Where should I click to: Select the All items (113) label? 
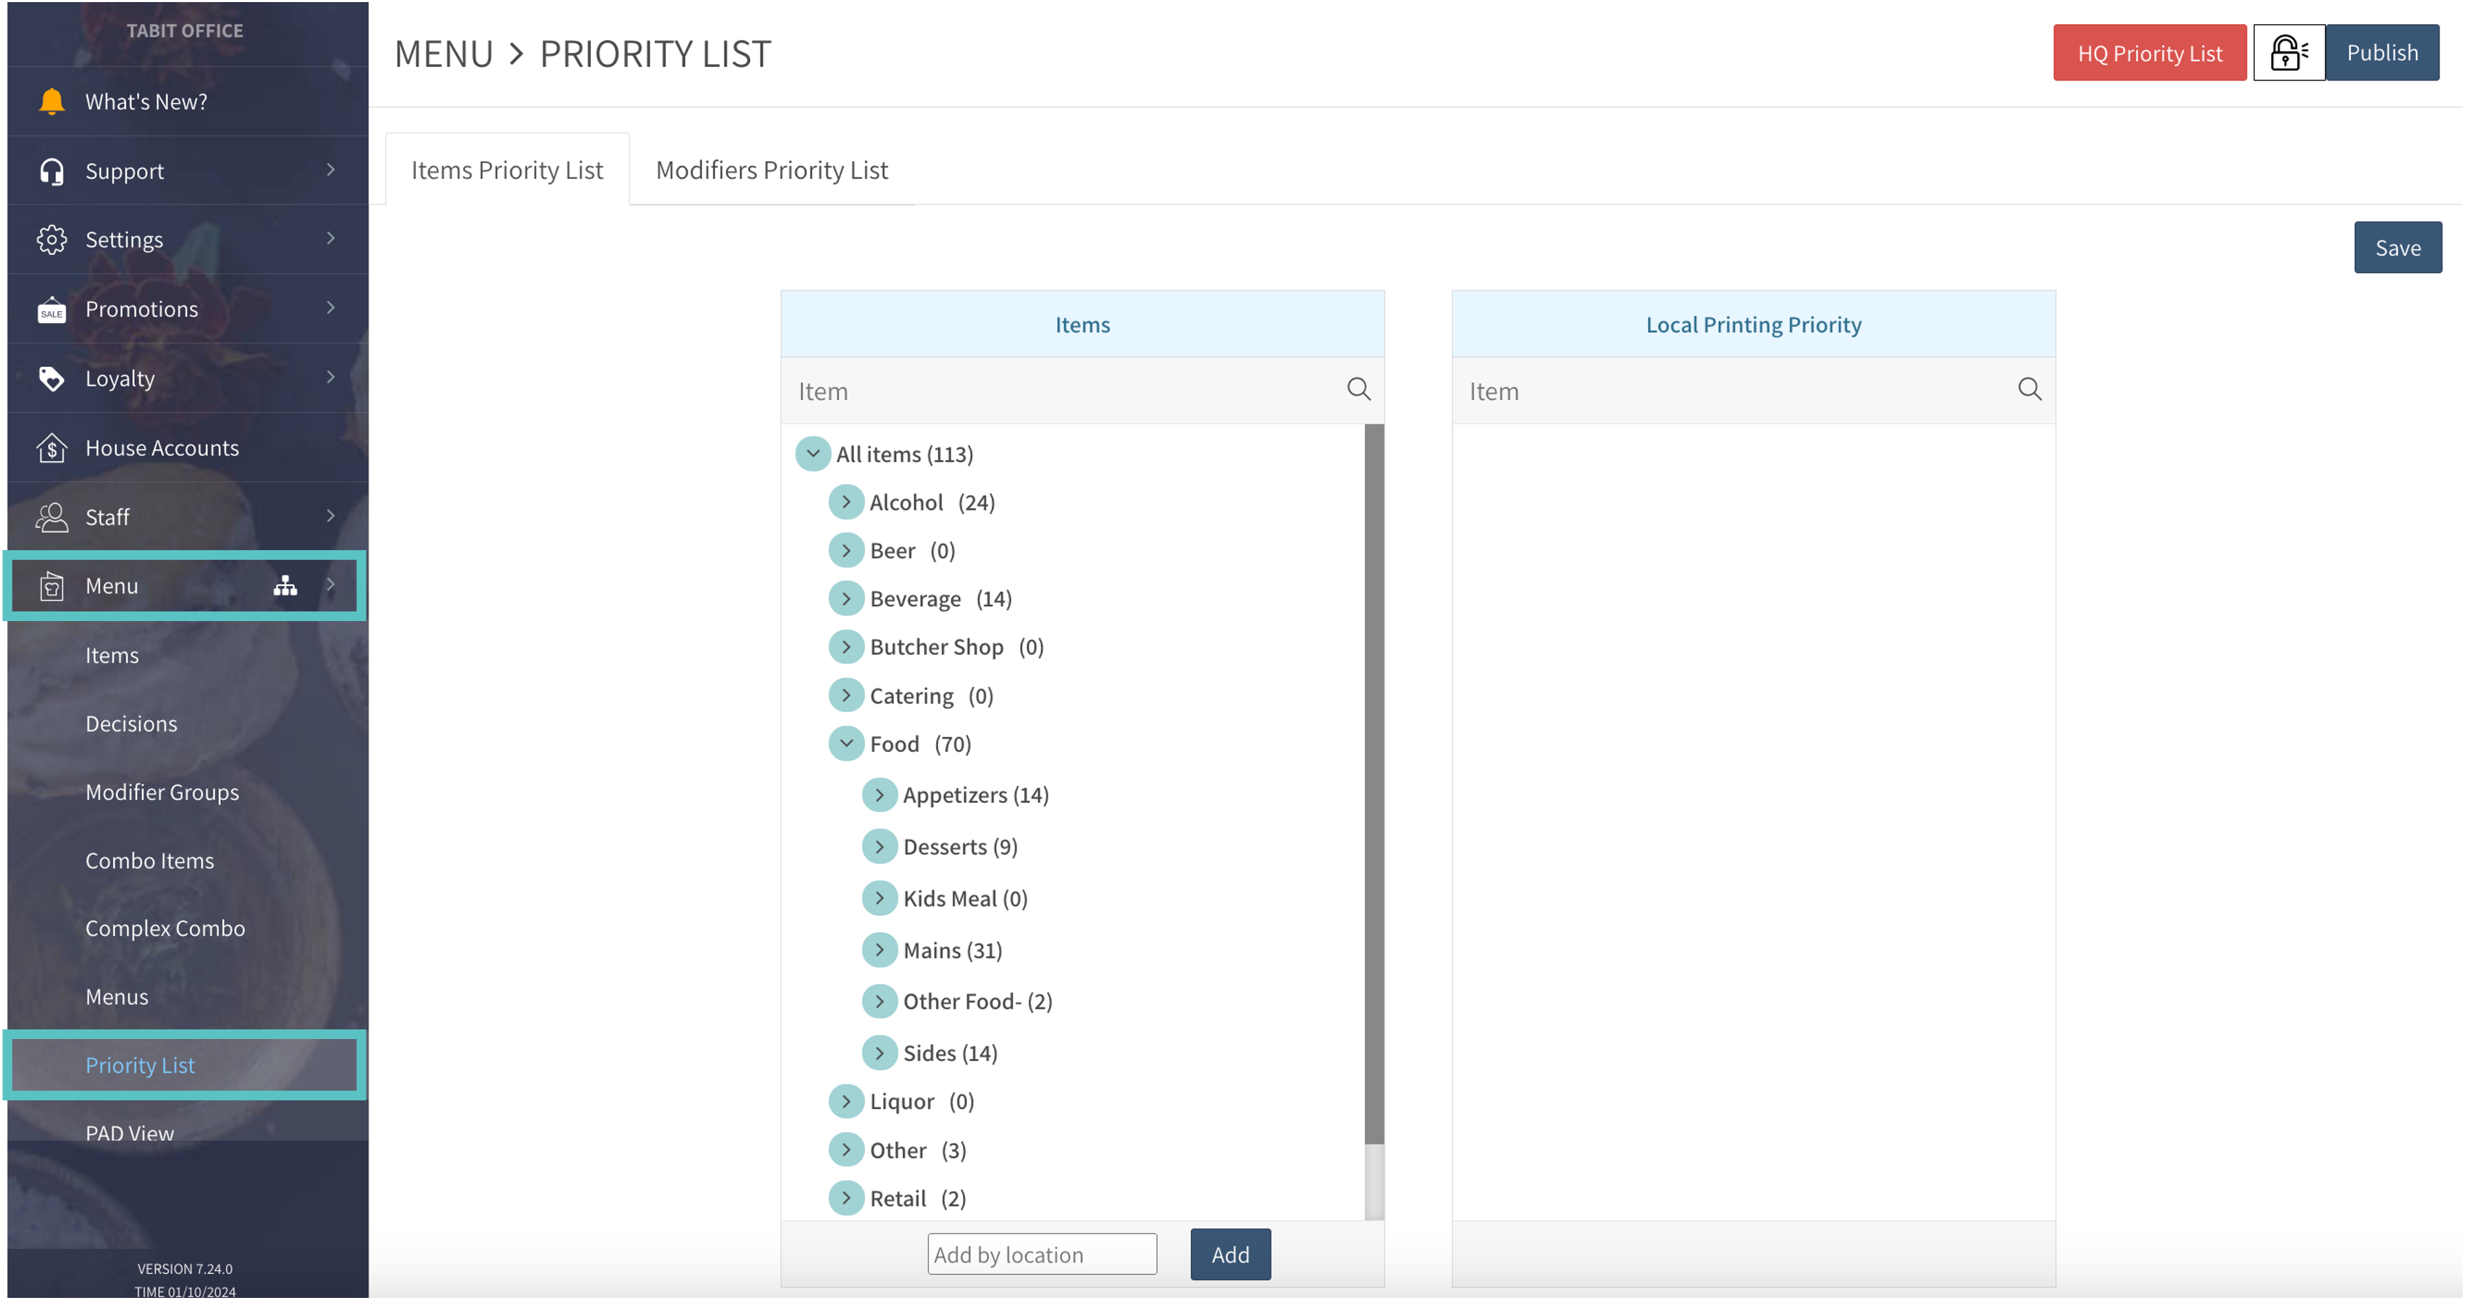[x=904, y=454]
